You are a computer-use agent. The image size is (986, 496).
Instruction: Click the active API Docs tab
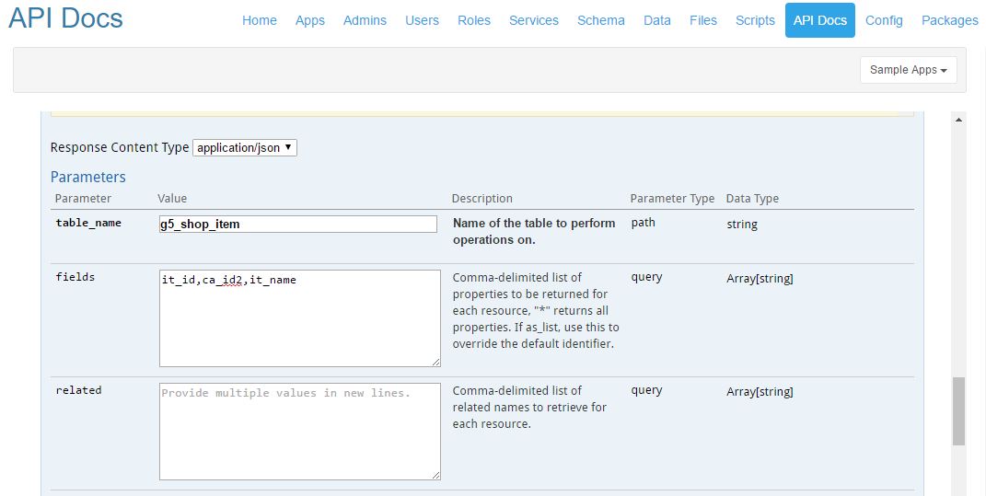pyautogui.click(x=819, y=20)
